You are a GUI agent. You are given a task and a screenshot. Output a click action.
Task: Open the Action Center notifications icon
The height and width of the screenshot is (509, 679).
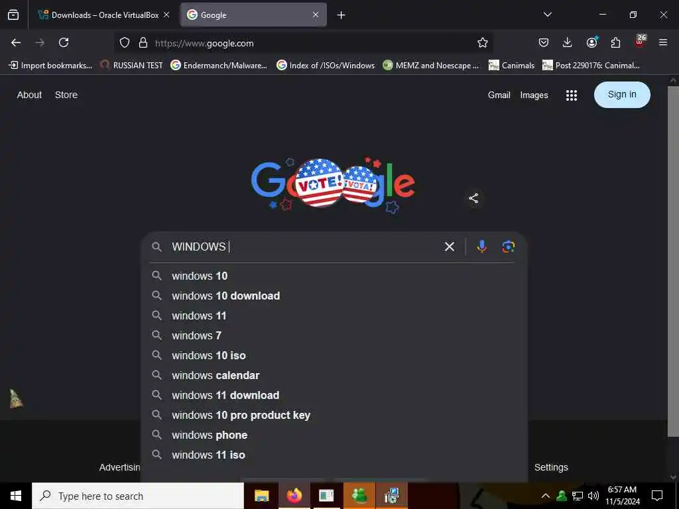click(x=657, y=496)
